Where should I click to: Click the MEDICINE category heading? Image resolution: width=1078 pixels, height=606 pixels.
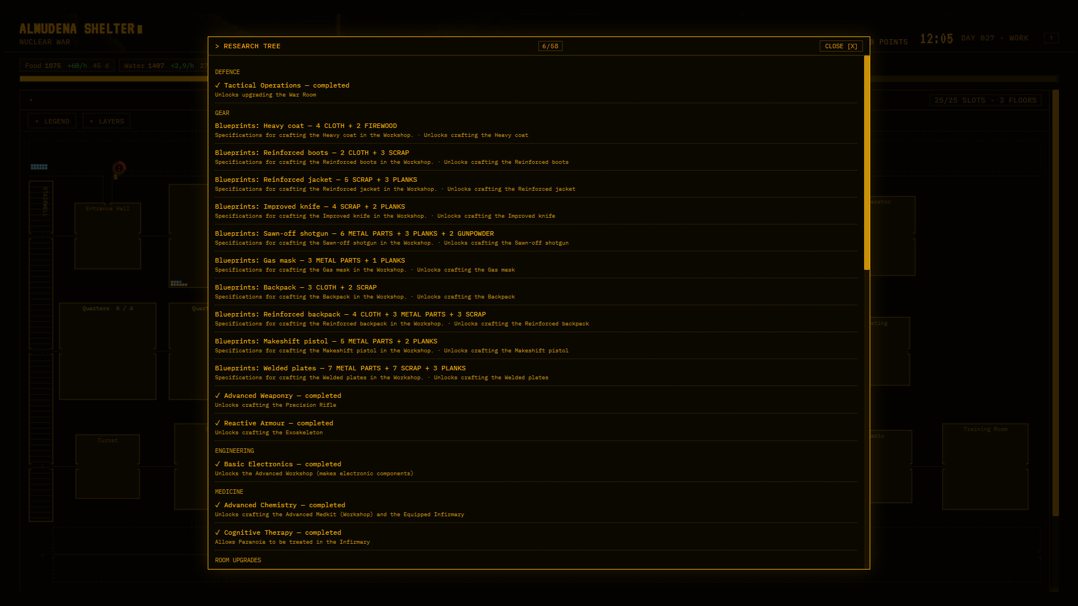pyautogui.click(x=229, y=492)
